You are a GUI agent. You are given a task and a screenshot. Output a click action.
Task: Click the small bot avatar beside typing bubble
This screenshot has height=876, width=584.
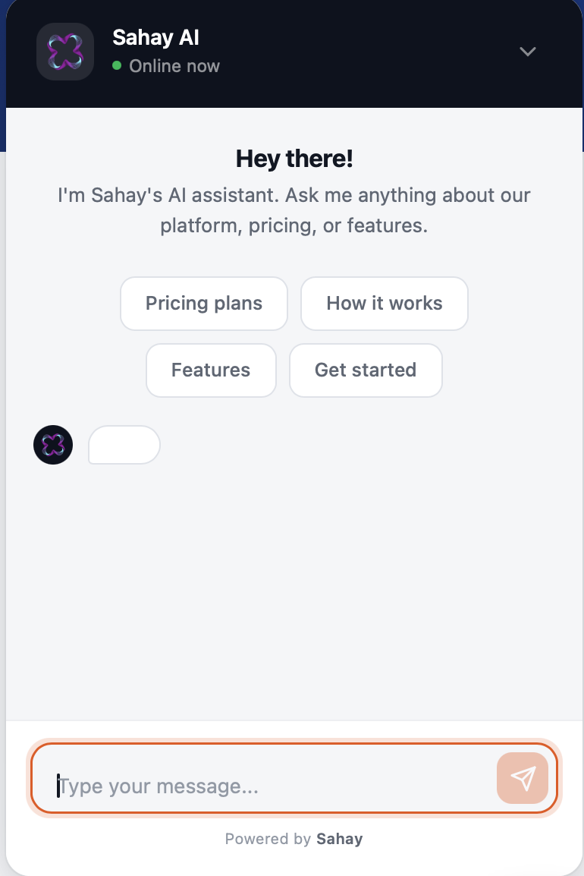point(52,445)
